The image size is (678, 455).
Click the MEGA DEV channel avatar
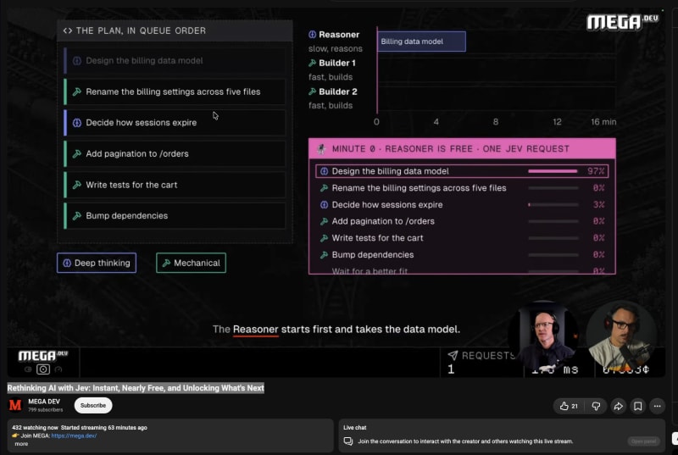(15, 405)
